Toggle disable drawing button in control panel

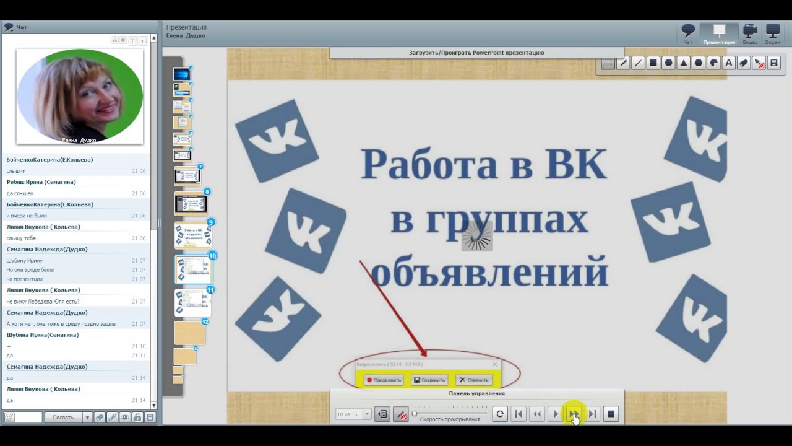coord(401,414)
